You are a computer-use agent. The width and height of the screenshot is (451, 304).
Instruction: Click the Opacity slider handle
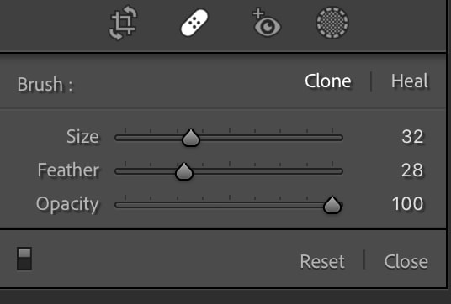point(332,205)
